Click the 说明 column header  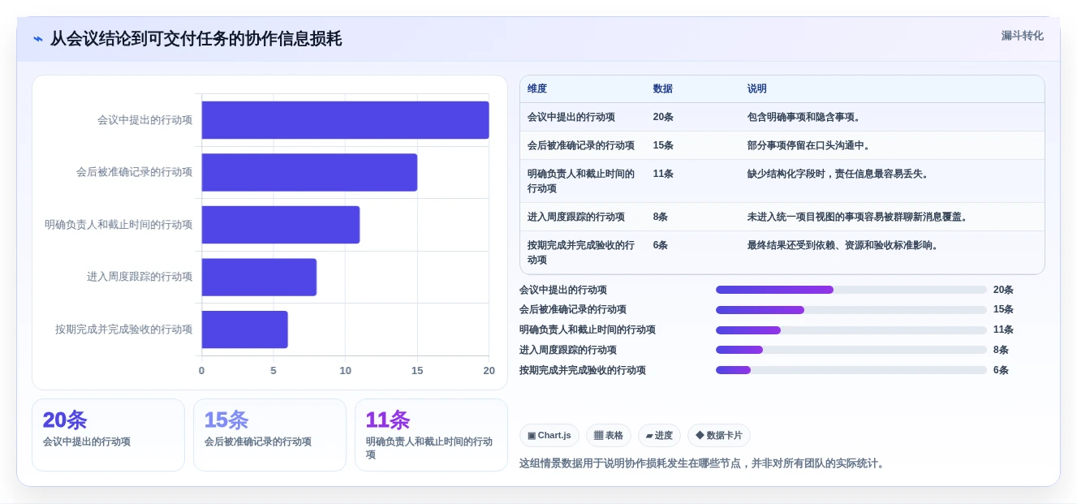pyautogui.click(x=756, y=88)
